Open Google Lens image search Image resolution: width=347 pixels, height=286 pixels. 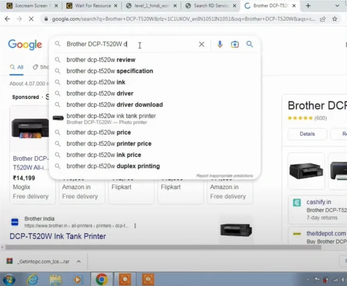click(x=235, y=45)
